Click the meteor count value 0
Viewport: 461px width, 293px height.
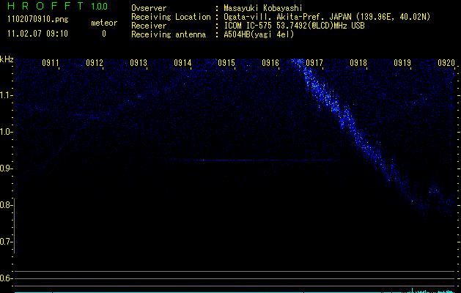[104, 34]
